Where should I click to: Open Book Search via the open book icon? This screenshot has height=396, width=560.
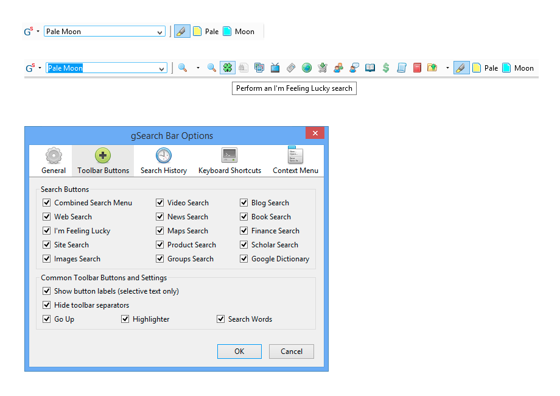[370, 68]
